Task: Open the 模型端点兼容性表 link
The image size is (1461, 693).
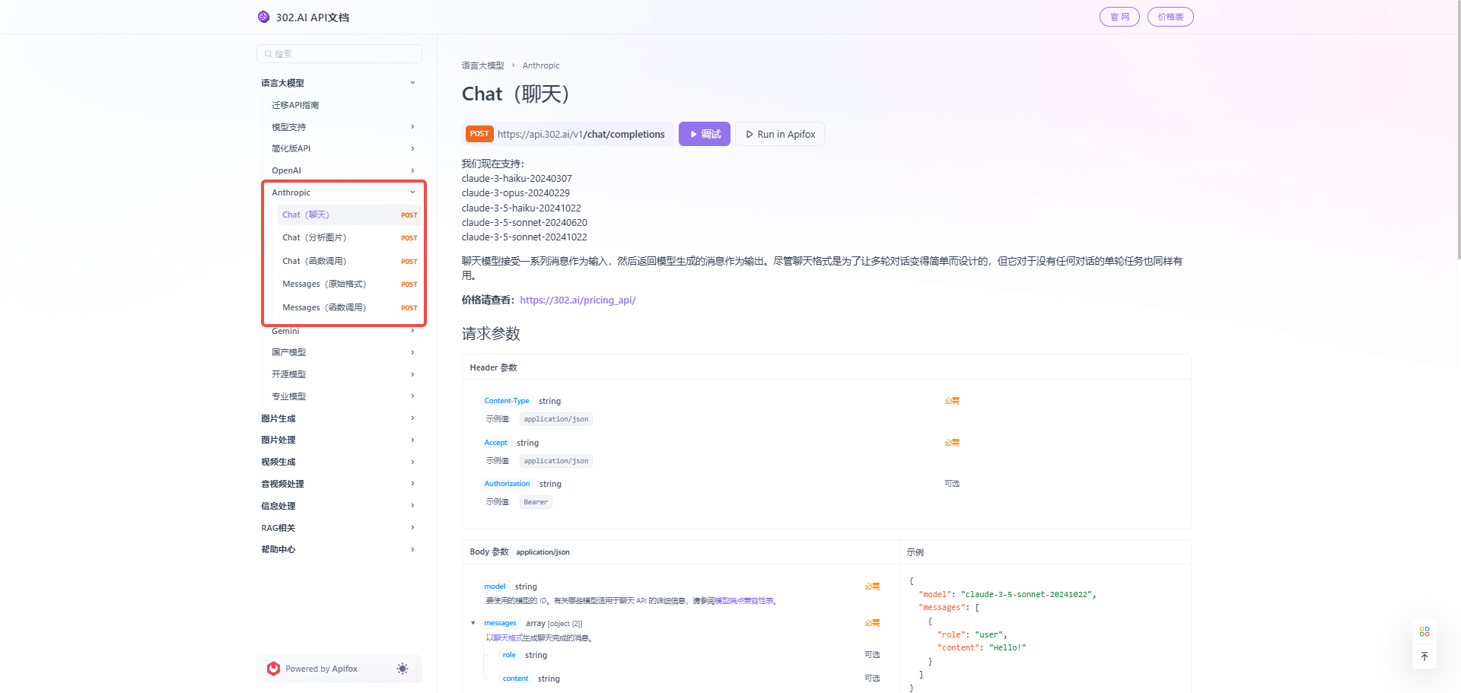Action: tap(743, 601)
